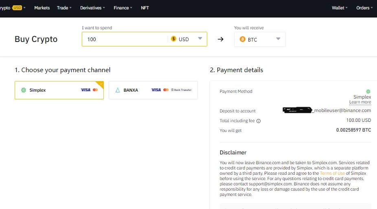Click the BANXA triangle logo icon

click(118, 90)
